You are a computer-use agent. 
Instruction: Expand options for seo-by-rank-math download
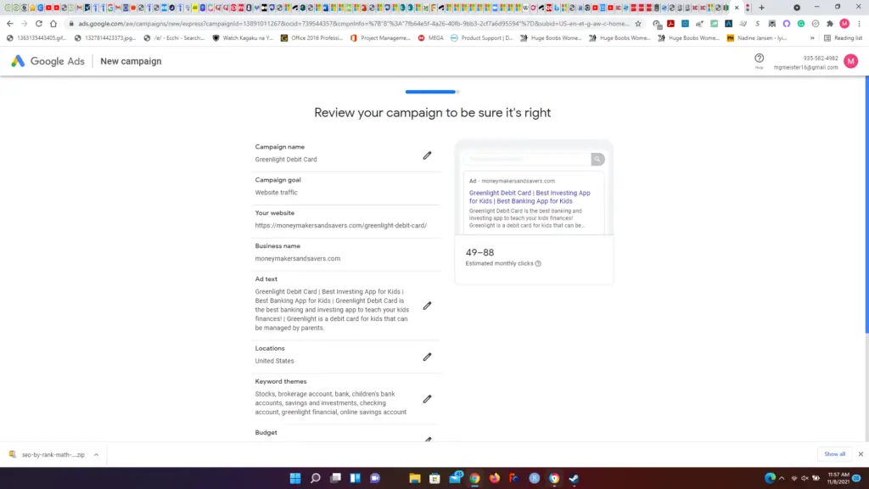[x=96, y=455]
